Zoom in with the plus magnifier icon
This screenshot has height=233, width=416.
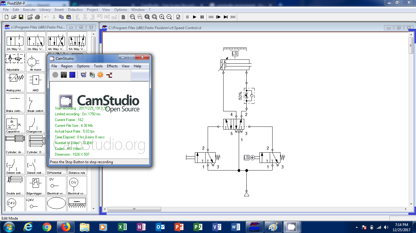tap(162, 17)
